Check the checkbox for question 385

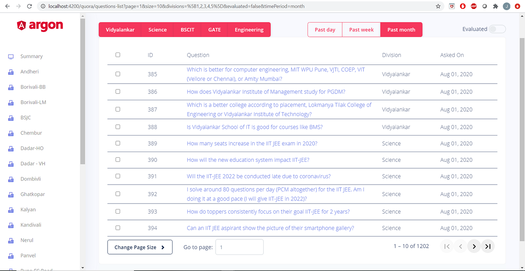118,74
